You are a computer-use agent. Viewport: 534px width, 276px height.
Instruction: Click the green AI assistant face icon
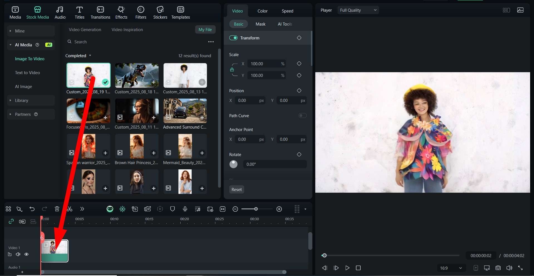point(110,209)
